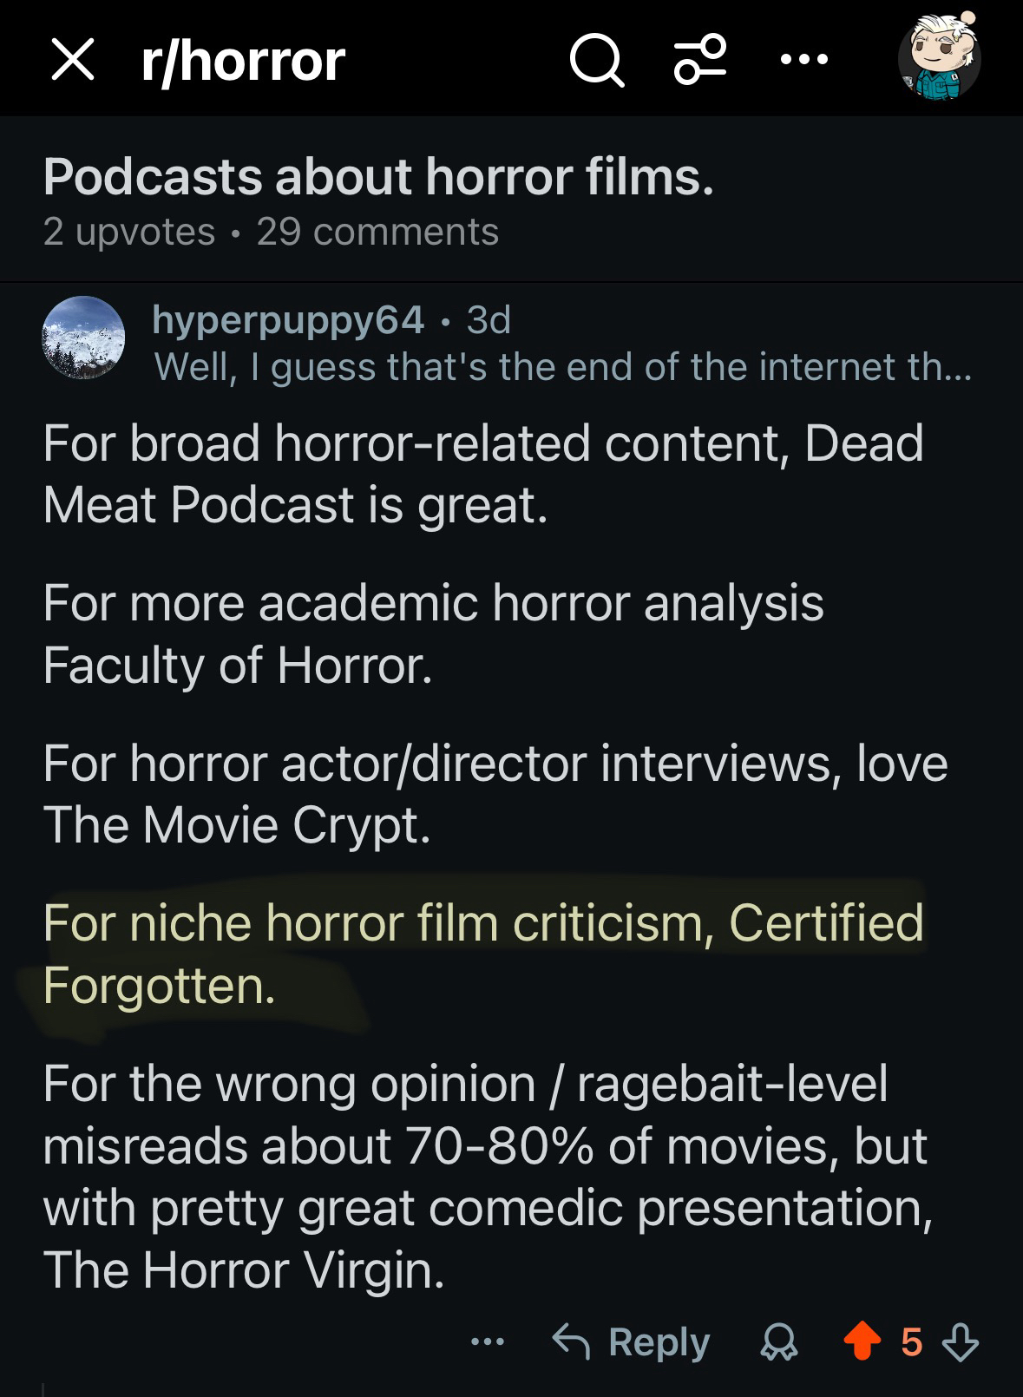This screenshot has width=1023, height=1397.
Task: Open comment sort and filter options
Action: (699, 60)
